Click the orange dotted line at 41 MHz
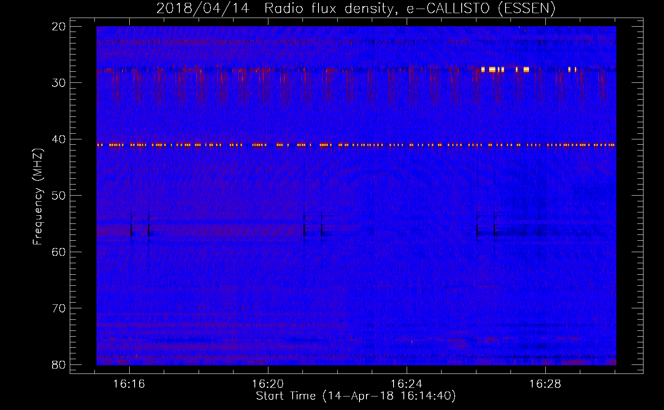Viewport: 664px width, 410px height. [x=356, y=145]
